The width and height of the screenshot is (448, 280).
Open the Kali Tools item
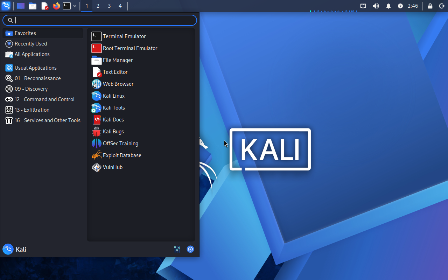click(113, 108)
